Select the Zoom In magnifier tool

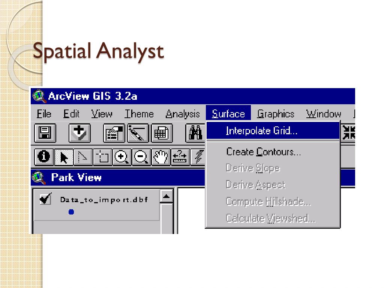click(x=122, y=156)
